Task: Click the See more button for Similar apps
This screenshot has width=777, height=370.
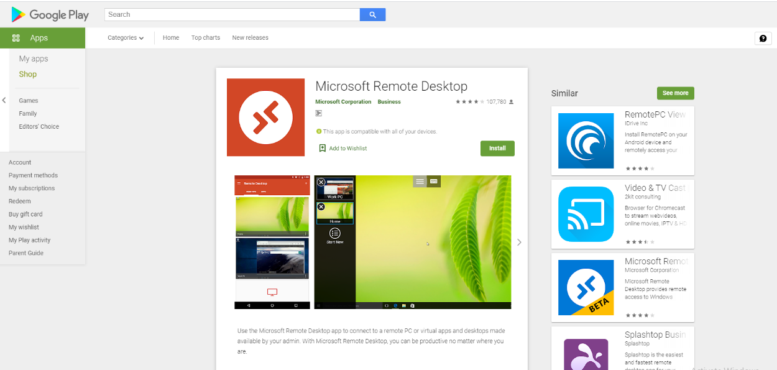Action: point(676,93)
